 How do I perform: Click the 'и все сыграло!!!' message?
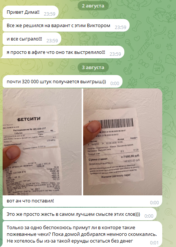click(32, 39)
